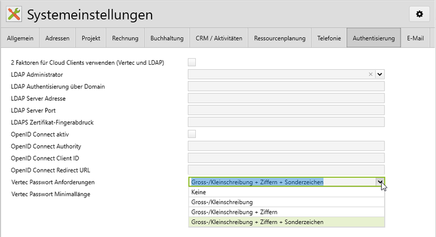This screenshot has height=237, width=436.
Task: Choose the Keine option in dropdown list
Action: (x=287, y=192)
